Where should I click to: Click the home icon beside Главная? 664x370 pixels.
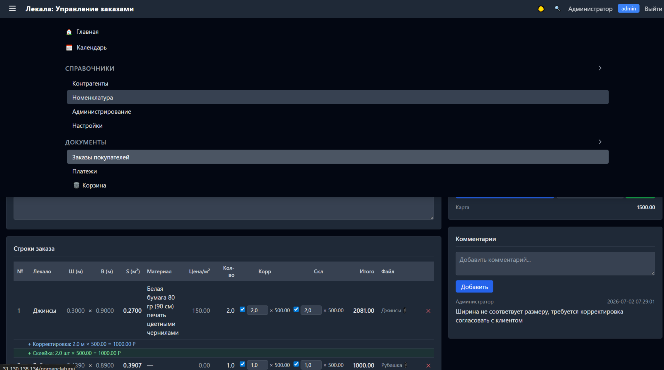(69, 32)
